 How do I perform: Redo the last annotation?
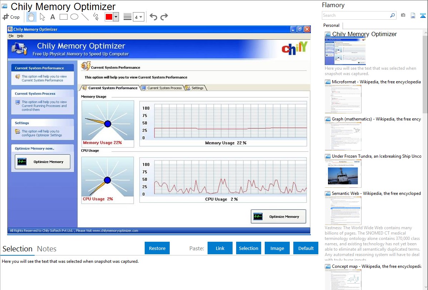pos(164,17)
